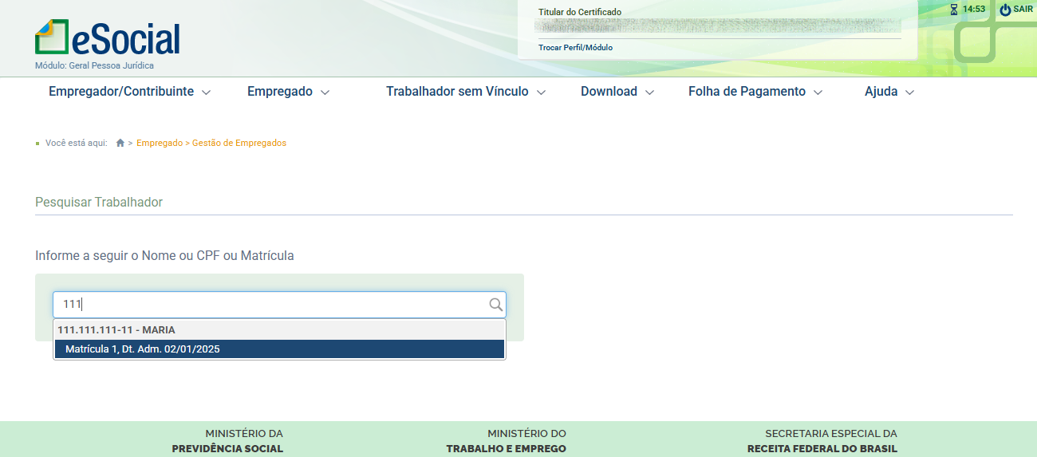Click Ministério da Previdência Social footer logo
The width and height of the screenshot is (1037, 457).
point(227,441)
